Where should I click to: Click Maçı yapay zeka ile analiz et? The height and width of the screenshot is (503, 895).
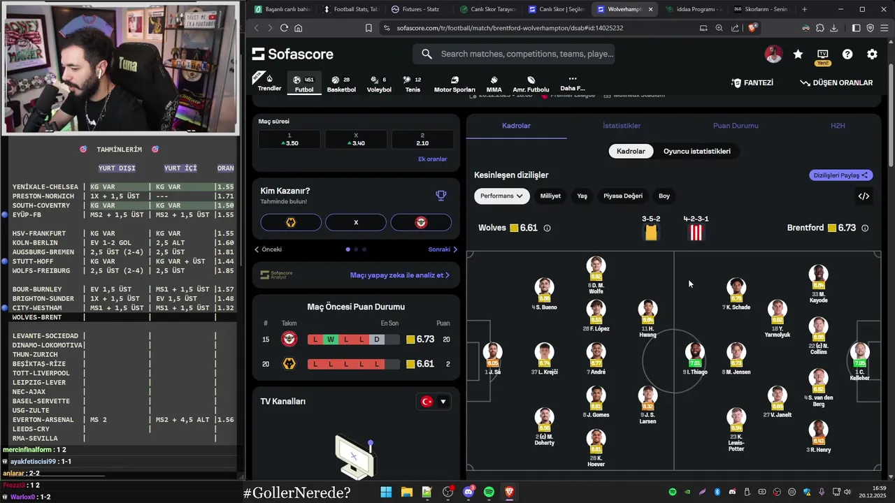(x=400, y=275)
